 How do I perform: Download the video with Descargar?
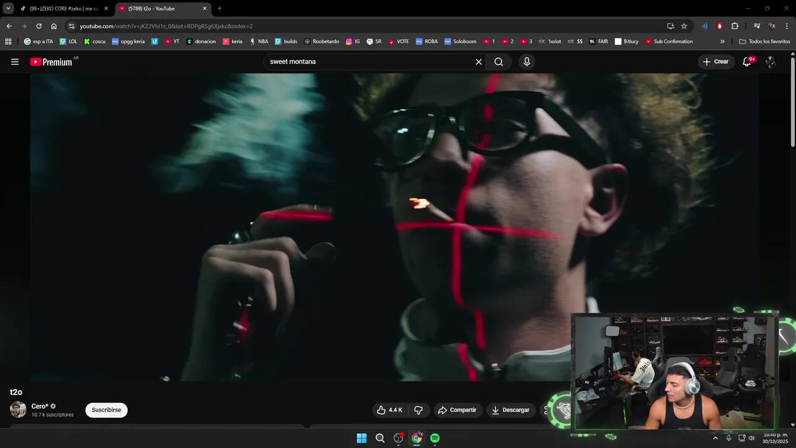511,410
